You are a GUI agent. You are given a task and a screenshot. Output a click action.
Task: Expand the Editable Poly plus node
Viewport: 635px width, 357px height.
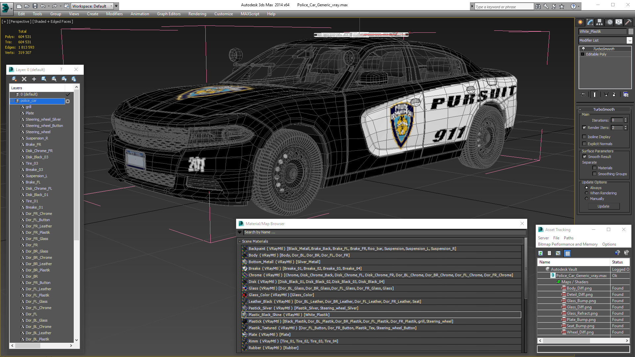pos(582,54)
